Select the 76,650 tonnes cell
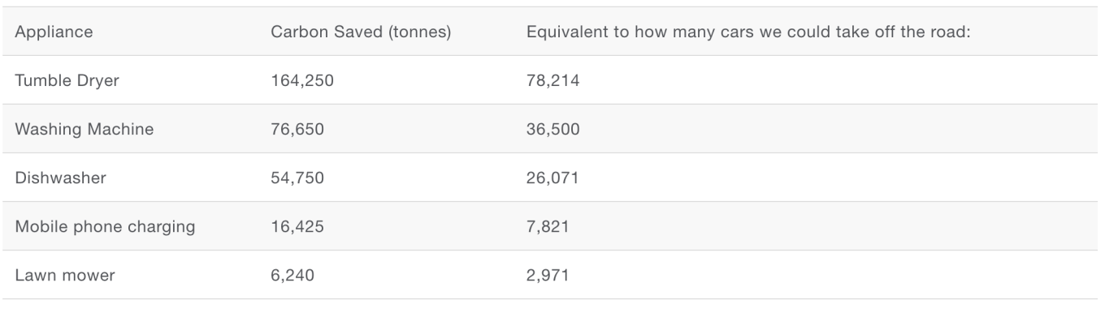Image resolution: width=1105 pixels, height=317 pixels. [297, 129]
